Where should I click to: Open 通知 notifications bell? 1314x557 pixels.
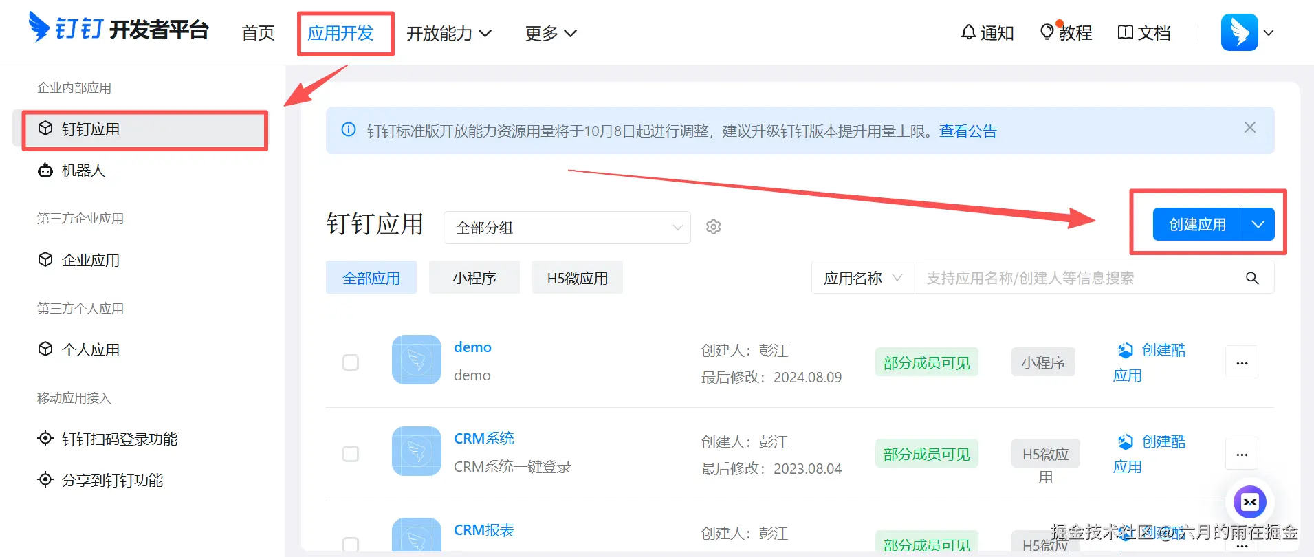[x=987, y=32]
